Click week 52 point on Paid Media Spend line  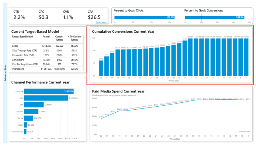coord(101,118)
